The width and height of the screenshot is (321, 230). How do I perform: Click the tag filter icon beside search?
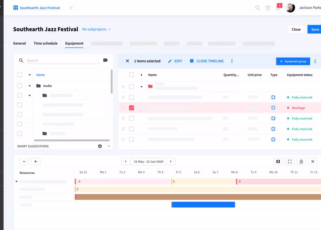[105, 60]
